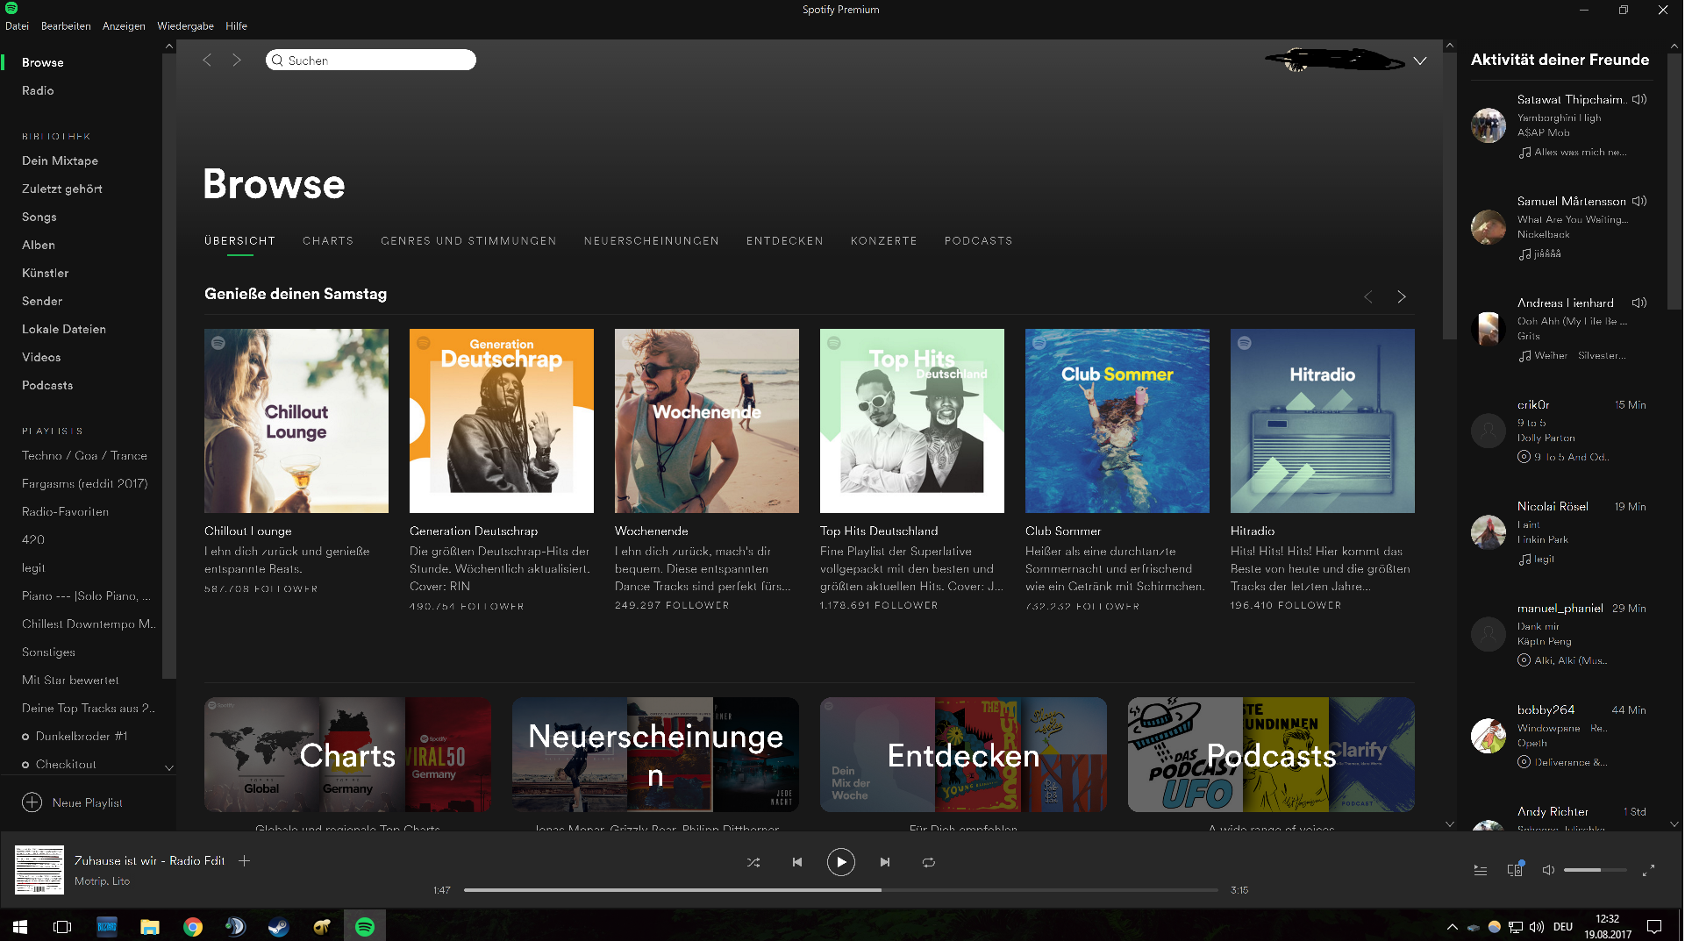Open the play queue

pyautogui.click(x=1481, y=870)
